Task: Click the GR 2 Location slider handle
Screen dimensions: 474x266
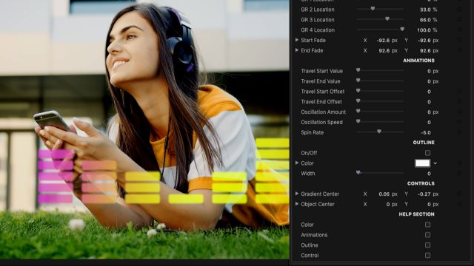Action: [373, 9]
